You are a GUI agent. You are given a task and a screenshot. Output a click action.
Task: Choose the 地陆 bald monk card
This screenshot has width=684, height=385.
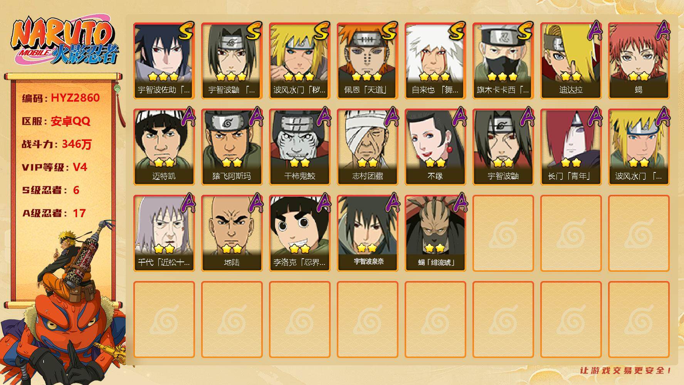tap(232, 233)
